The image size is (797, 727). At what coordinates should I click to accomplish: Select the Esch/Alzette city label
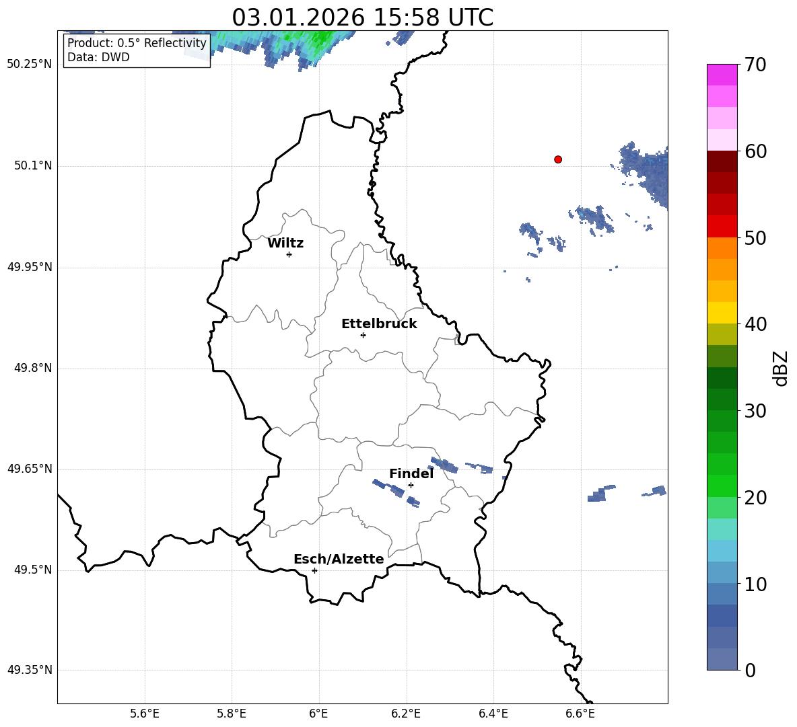(339, 559)
